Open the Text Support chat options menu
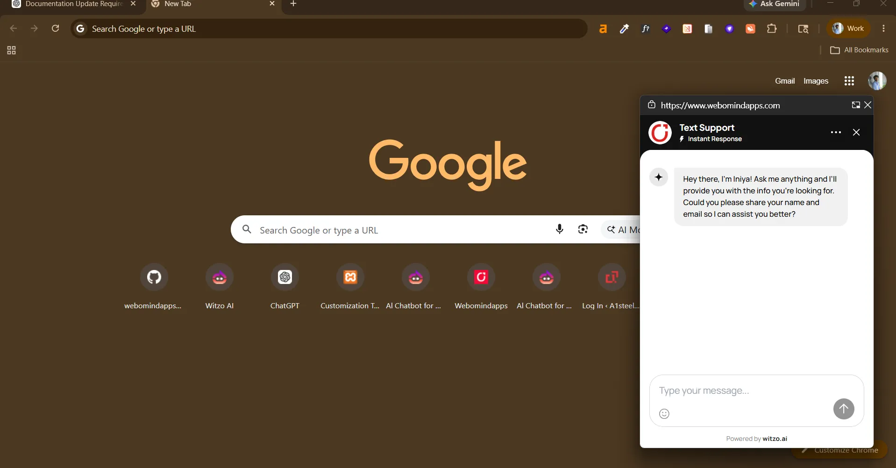896x468 pixels. tap(836, 132)
